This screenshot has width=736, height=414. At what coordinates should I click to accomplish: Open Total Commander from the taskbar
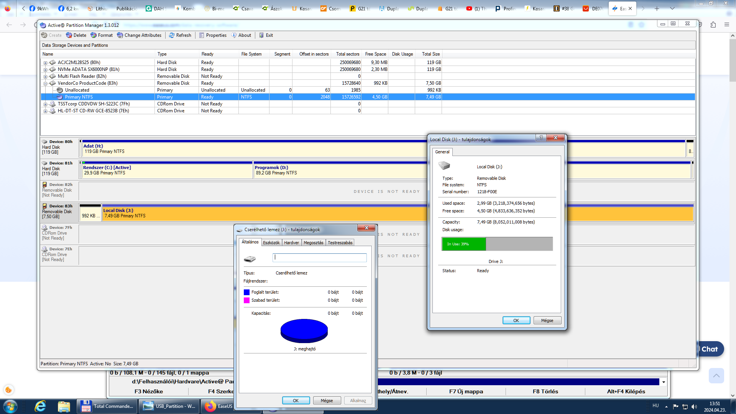pyautogui.click(x=107, y=406)
